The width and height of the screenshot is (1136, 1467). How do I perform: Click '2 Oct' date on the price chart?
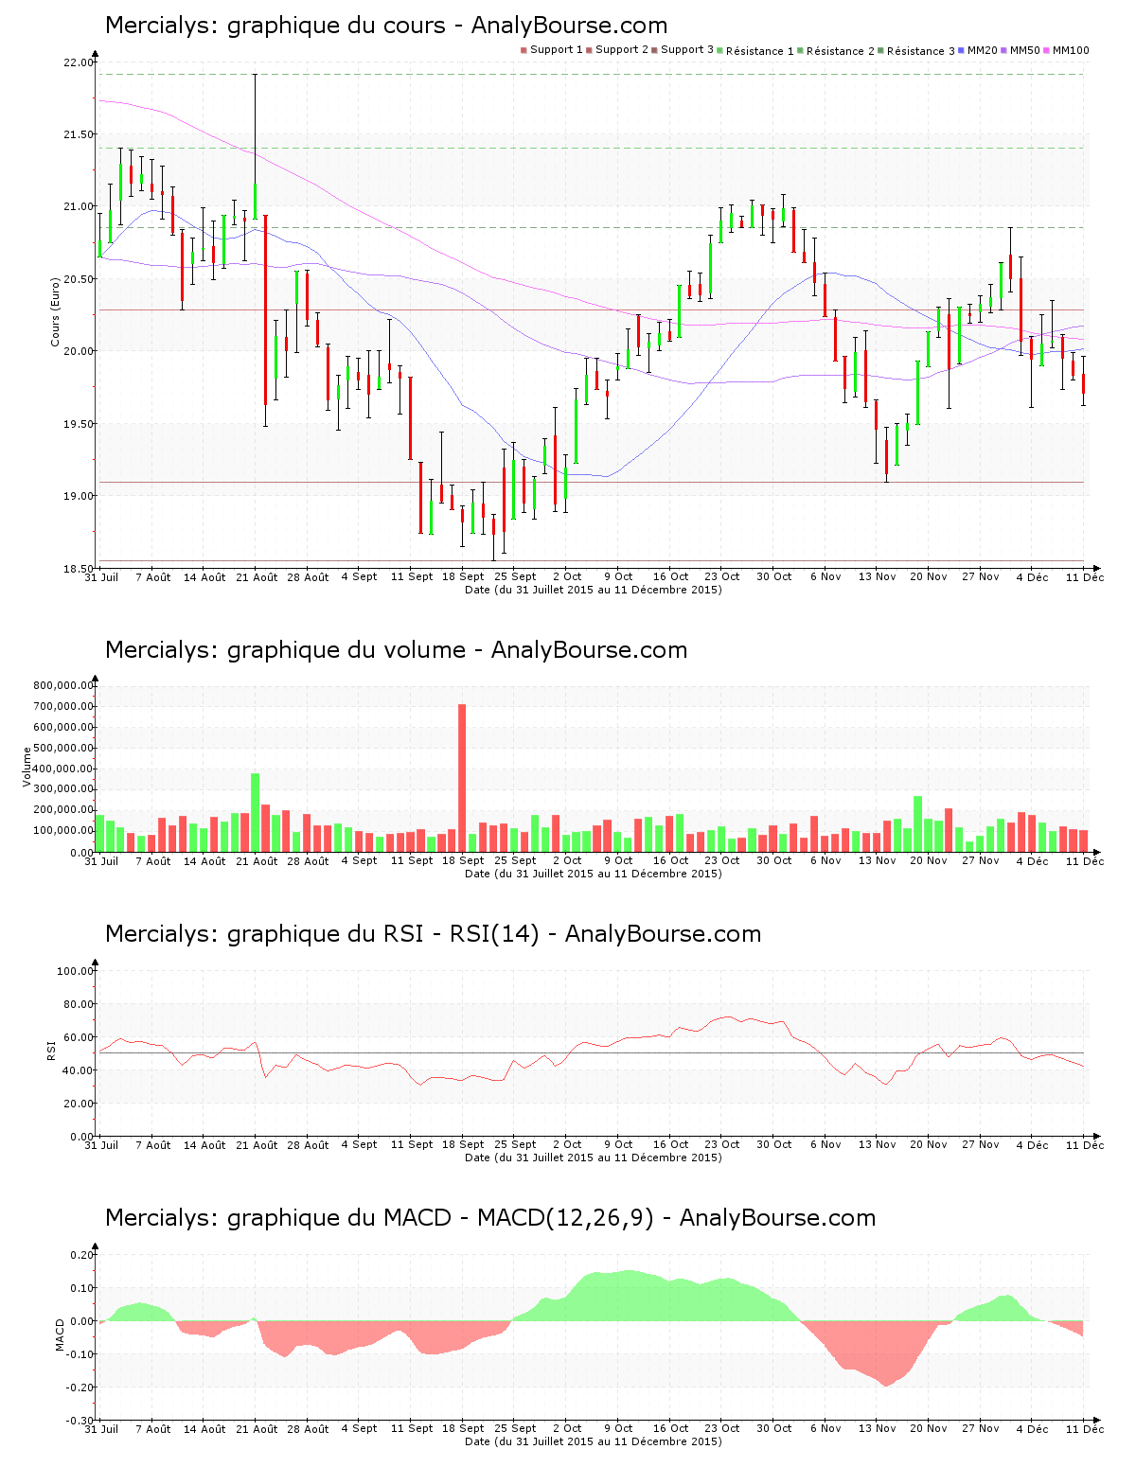(x=567, y=577)
